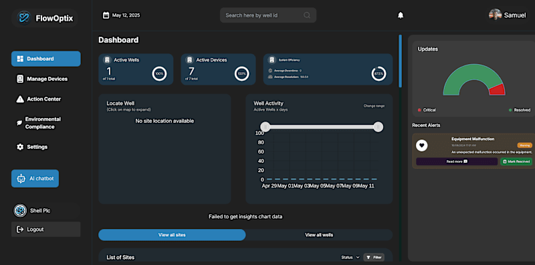Select the View all sites tab
Image resolution: width=535 pixels, height=265 pixels.
[172, 235]
